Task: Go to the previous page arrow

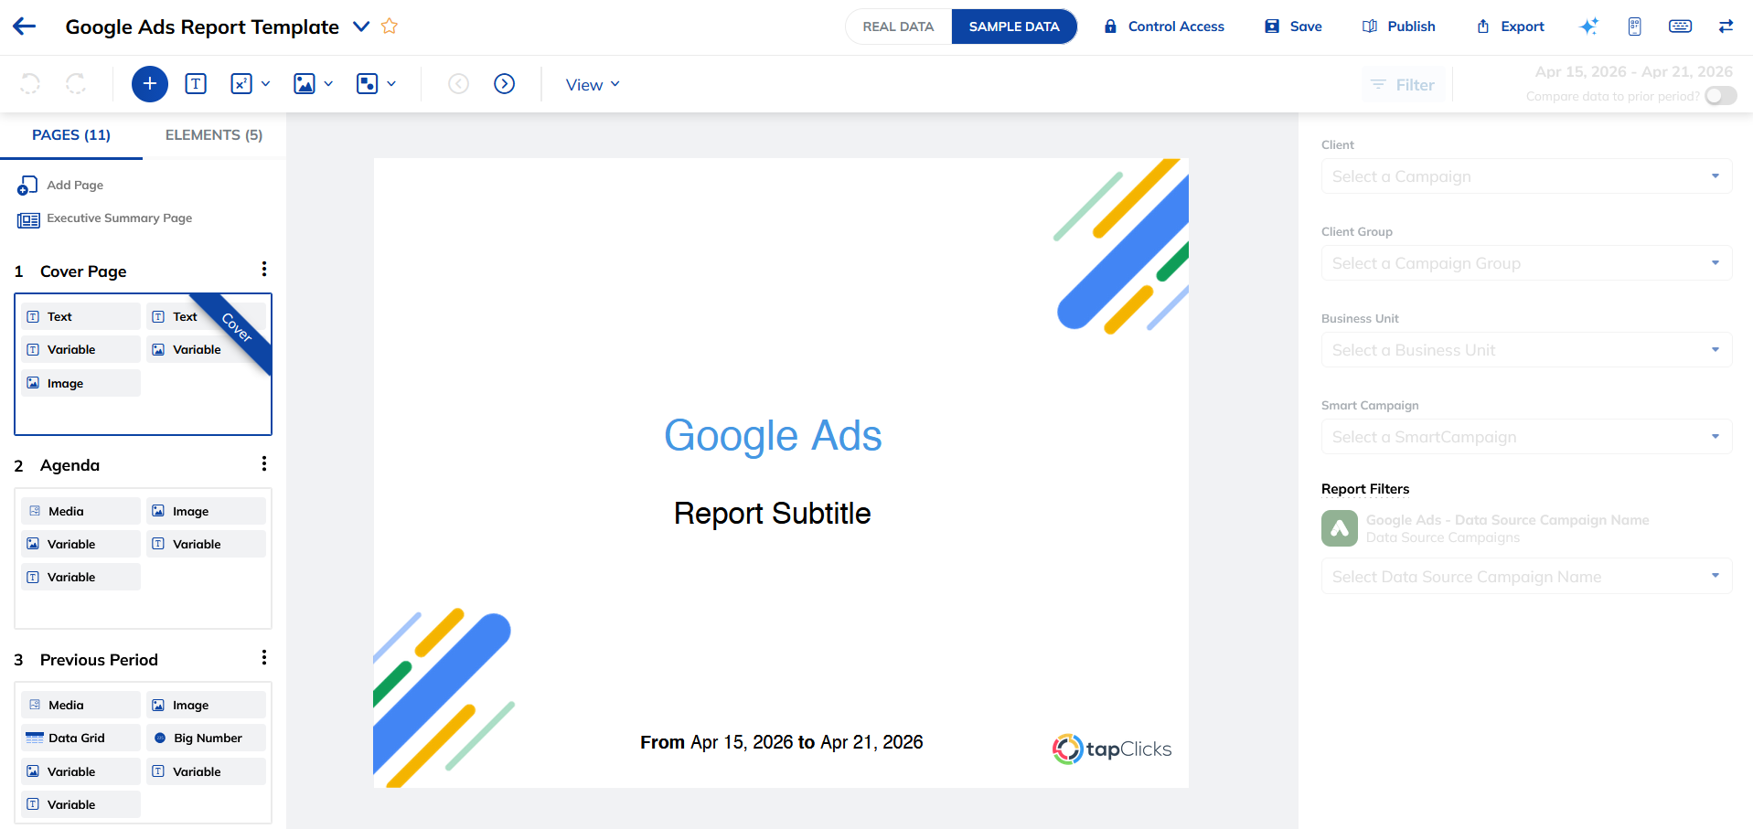Action: pyautogui.click(x=459, y=84)
